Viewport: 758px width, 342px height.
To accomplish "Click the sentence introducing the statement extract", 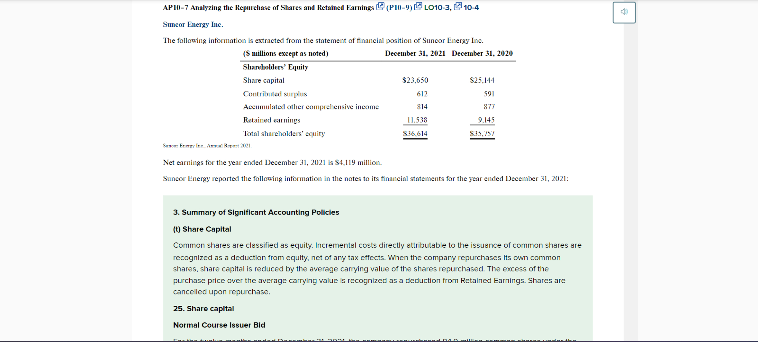I will [x=323, y=40].
